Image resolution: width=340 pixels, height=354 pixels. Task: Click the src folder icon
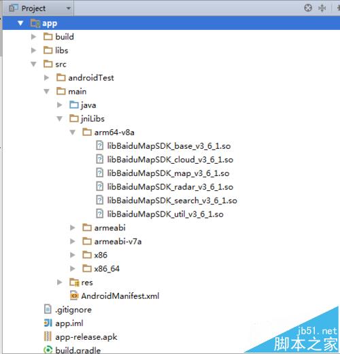48,64
